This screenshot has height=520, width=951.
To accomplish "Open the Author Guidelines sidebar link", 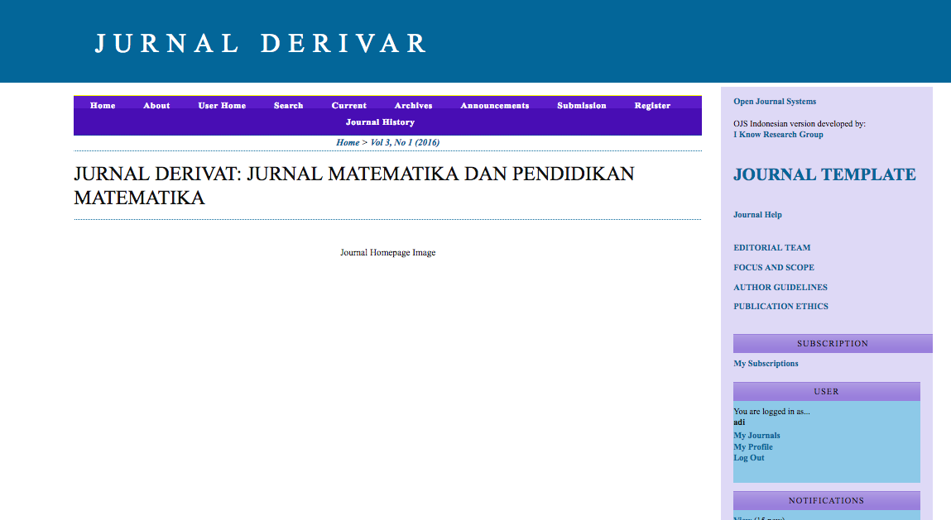I will click(780, 288).
